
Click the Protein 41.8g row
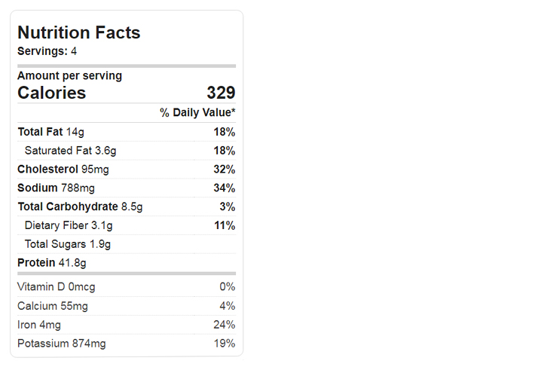pos(127,263)
